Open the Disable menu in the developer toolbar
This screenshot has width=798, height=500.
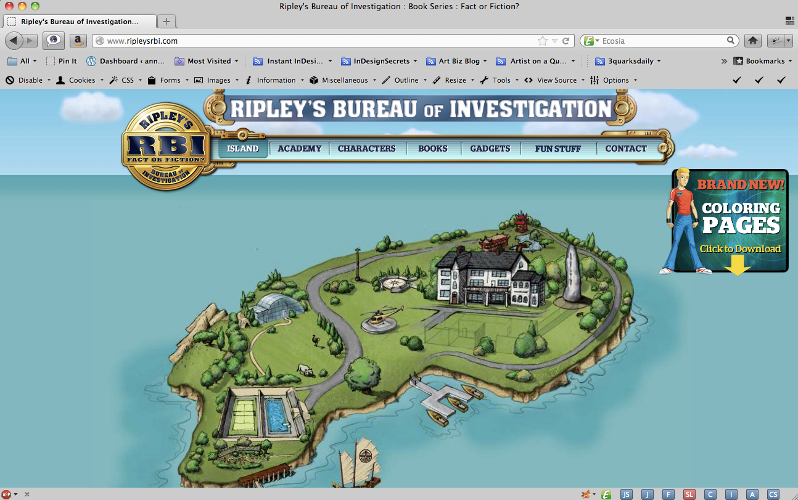pos(28,80)
